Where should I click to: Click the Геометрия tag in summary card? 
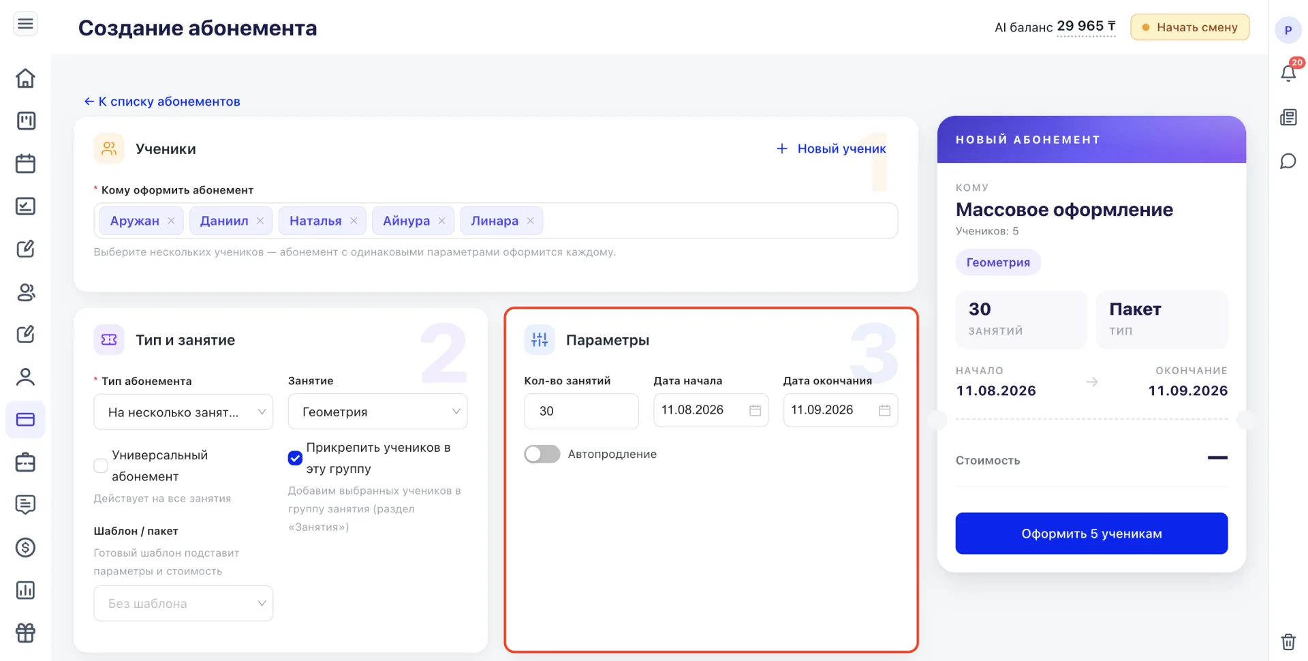pyautogui.click(x=998, y=262)
